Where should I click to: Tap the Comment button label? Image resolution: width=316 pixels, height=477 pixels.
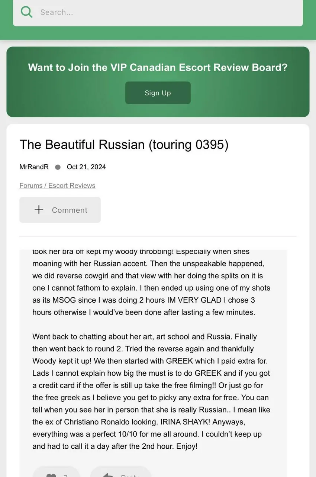point(70,210)
